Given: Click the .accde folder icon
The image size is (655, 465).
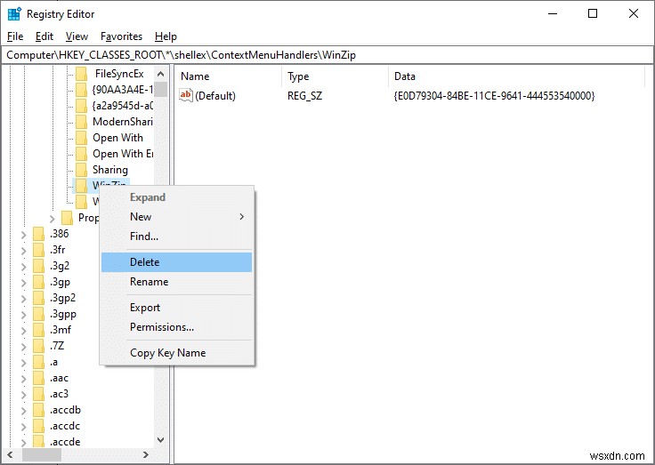Looking at the screenshot, I should 38,441.
